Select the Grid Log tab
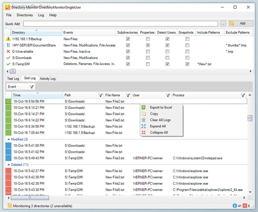This screenshot has height=212, width=258. coord(30,78)
